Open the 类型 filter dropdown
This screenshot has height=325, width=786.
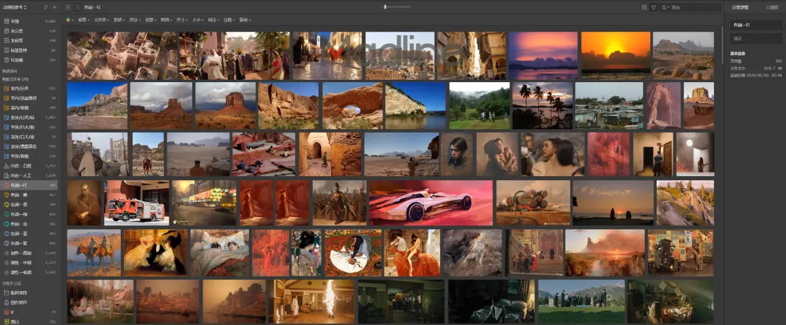click(x=151, y=20)
